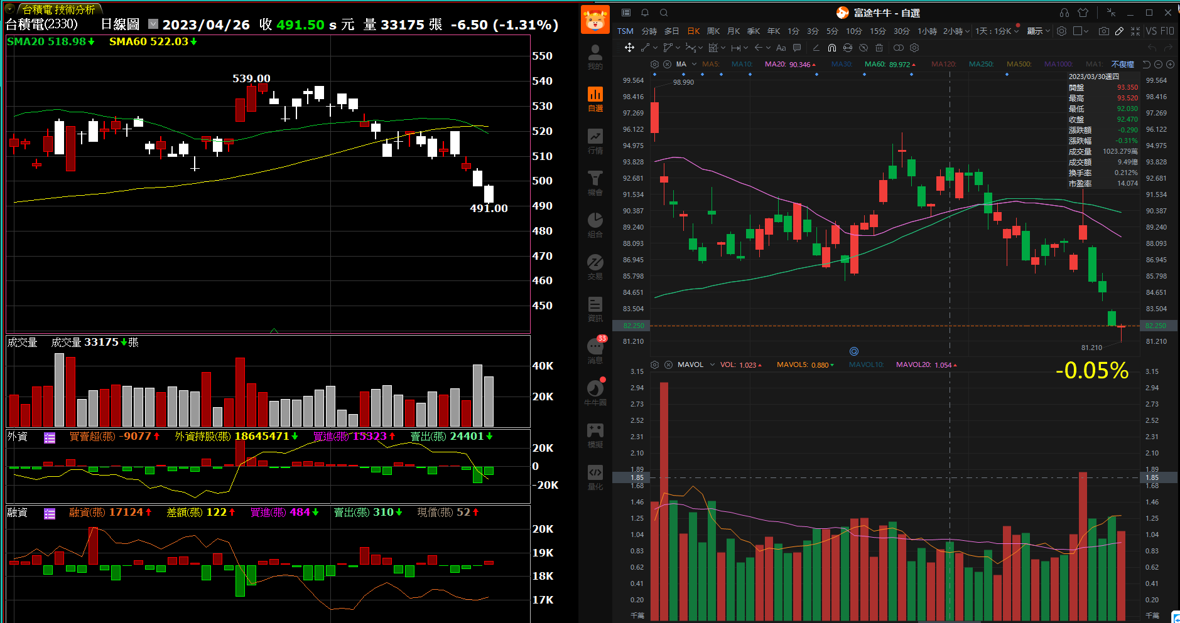Select the price range ruler tool
Viewport: 1180px width, 623px height.
click(736, 48)
